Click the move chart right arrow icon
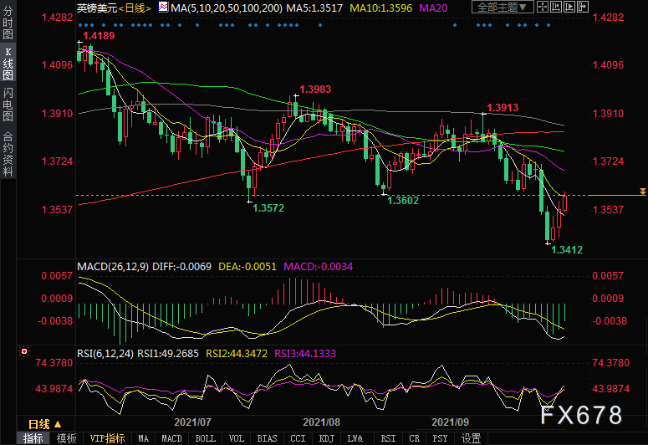Image resolution: width=648 pixels, height=445 pixels. tap(583, 7)
